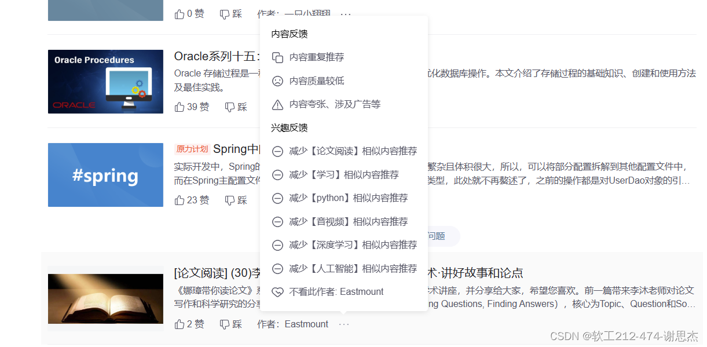
Task: Click the #spring article thumbnail image
Action: click(x=105, y=174)
